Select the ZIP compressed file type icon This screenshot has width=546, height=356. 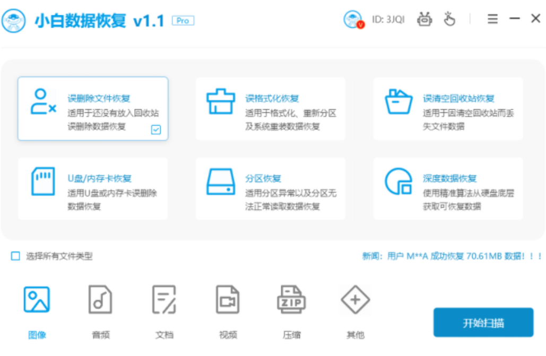pyautogui.click(x=291, y=300)
